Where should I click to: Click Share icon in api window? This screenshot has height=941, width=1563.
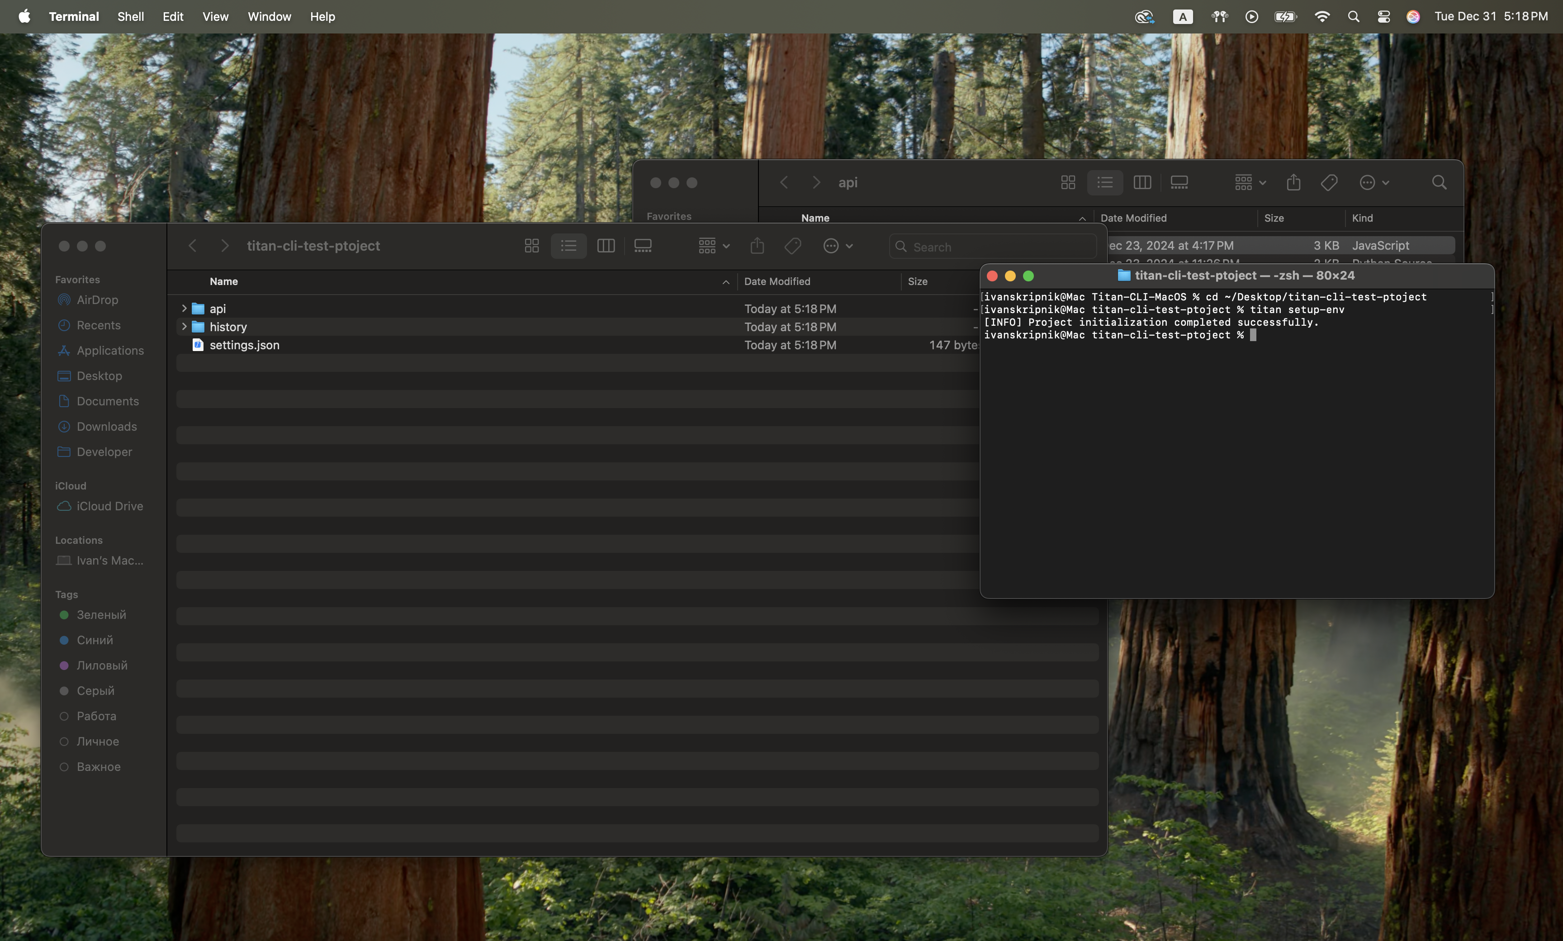click(x=1293, y=183)
